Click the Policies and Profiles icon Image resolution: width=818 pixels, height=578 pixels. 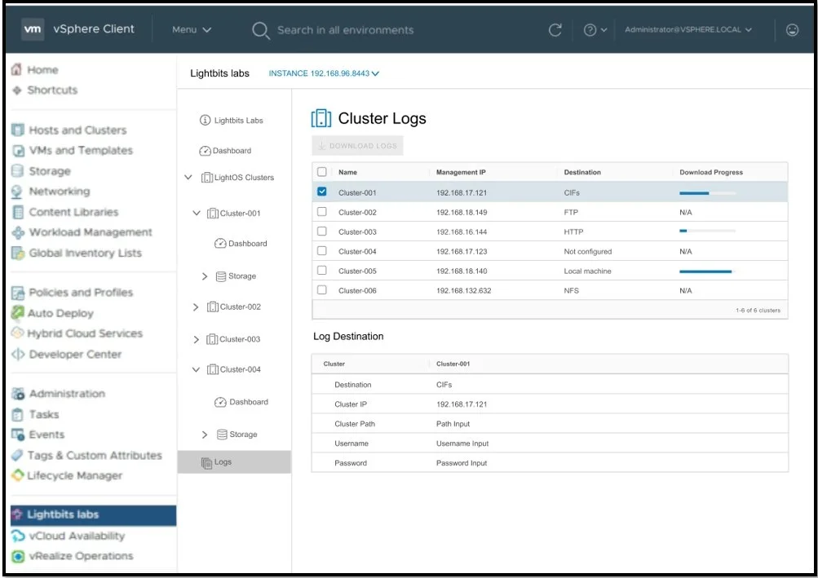tap(18, 293)
